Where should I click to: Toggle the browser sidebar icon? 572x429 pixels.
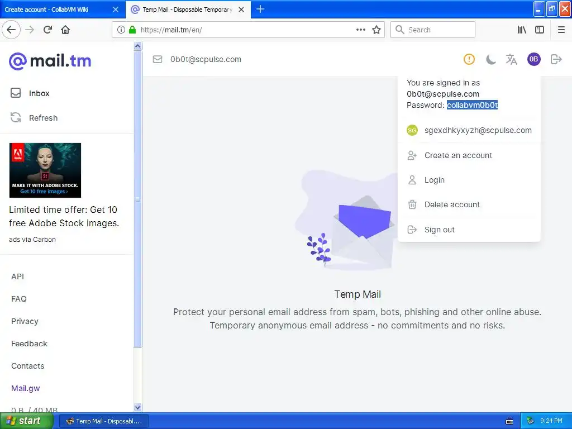[x=540, y=30]
